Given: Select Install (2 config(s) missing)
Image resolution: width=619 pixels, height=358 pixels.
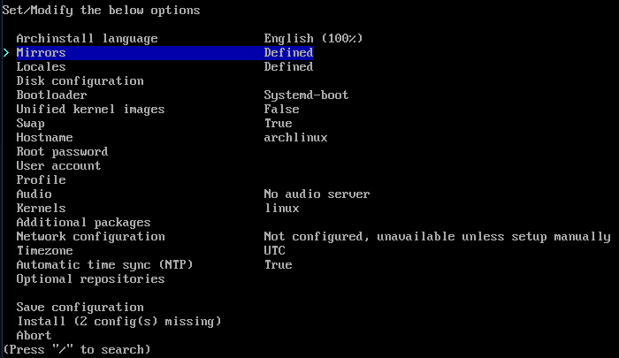Looking at the screenshot, I should tap(118, 322).
